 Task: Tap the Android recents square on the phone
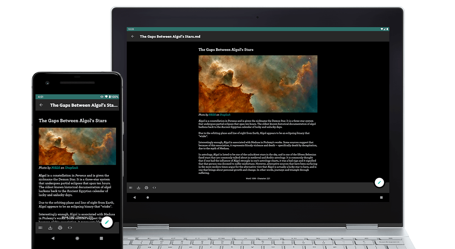101,238
